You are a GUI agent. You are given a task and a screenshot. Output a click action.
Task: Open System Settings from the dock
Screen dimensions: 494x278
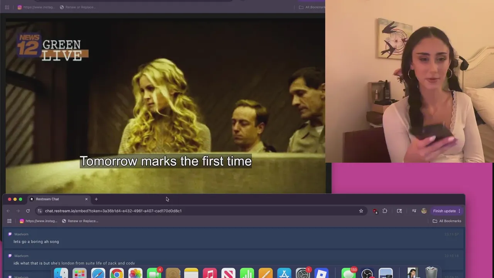pos(303,274)
